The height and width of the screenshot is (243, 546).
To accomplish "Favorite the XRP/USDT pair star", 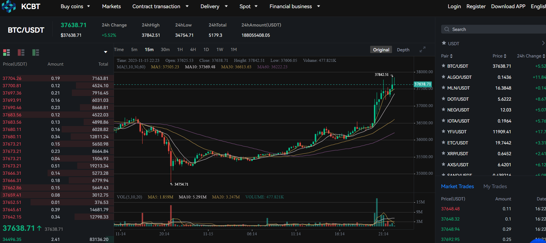I will tap(443, 153).
